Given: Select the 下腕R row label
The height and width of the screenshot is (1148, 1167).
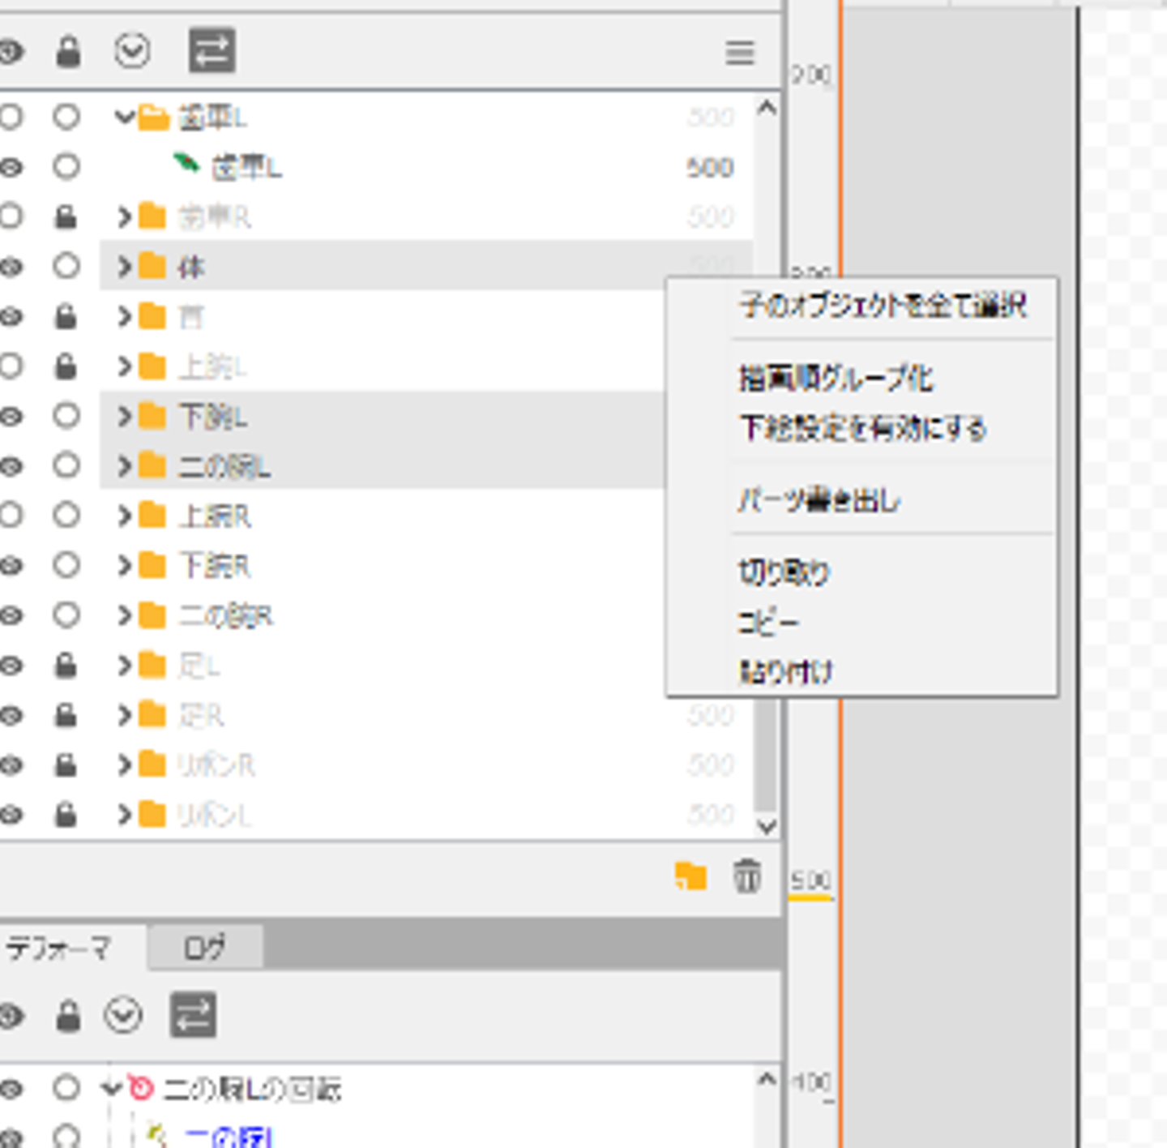Looking at the screenshot, I should (215, 566).
